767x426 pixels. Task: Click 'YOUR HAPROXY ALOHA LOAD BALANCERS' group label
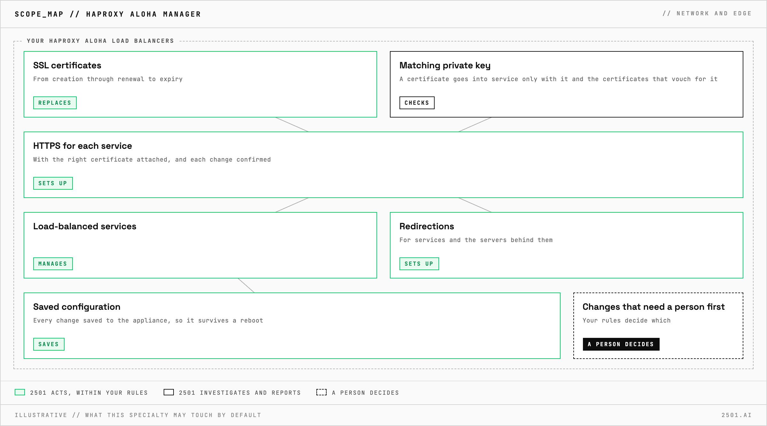(x=100, y=41)
